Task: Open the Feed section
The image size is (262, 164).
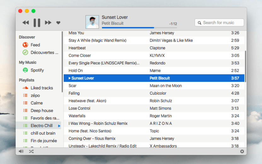Action: (35, 45)
